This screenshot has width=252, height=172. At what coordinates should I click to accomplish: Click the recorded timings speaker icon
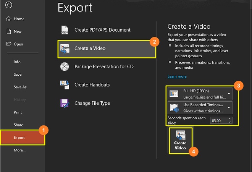click(174, 108)
